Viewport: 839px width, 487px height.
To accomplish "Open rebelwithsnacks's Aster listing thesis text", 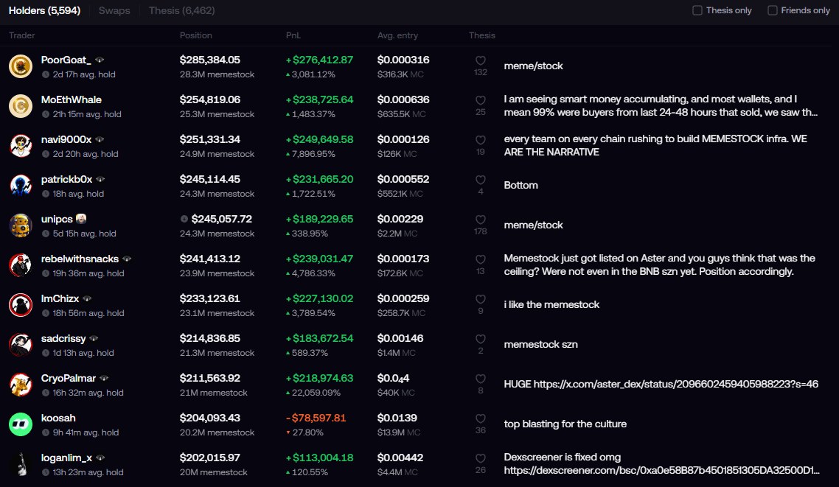I will [x=660, y=265].
